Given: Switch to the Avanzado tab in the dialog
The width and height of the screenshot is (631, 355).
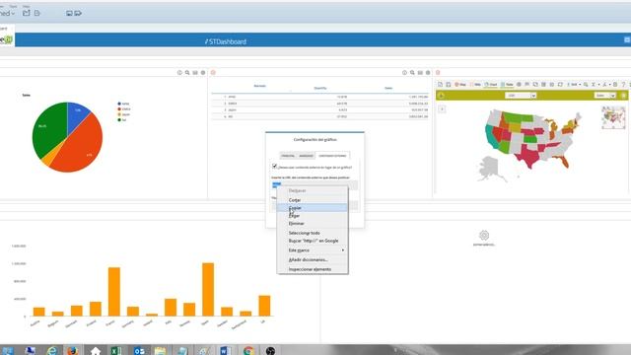Looking at the screenshot, I should pos(306,156).
